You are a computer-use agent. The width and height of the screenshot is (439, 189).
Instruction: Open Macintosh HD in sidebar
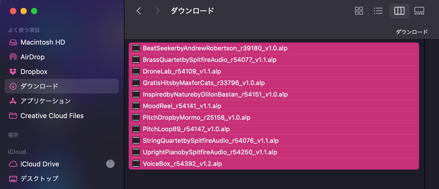pyautogui.click(x=62, y=42)
